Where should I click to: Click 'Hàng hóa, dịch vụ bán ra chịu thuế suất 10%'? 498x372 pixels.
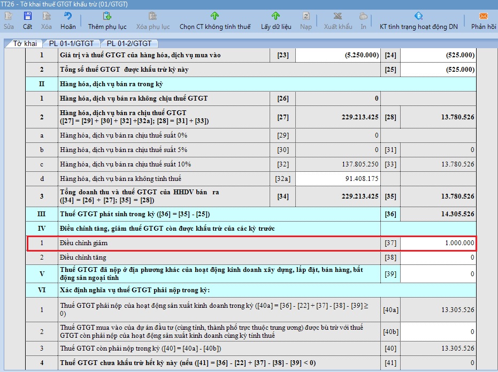pyautogui.click(x=126, y=164)
